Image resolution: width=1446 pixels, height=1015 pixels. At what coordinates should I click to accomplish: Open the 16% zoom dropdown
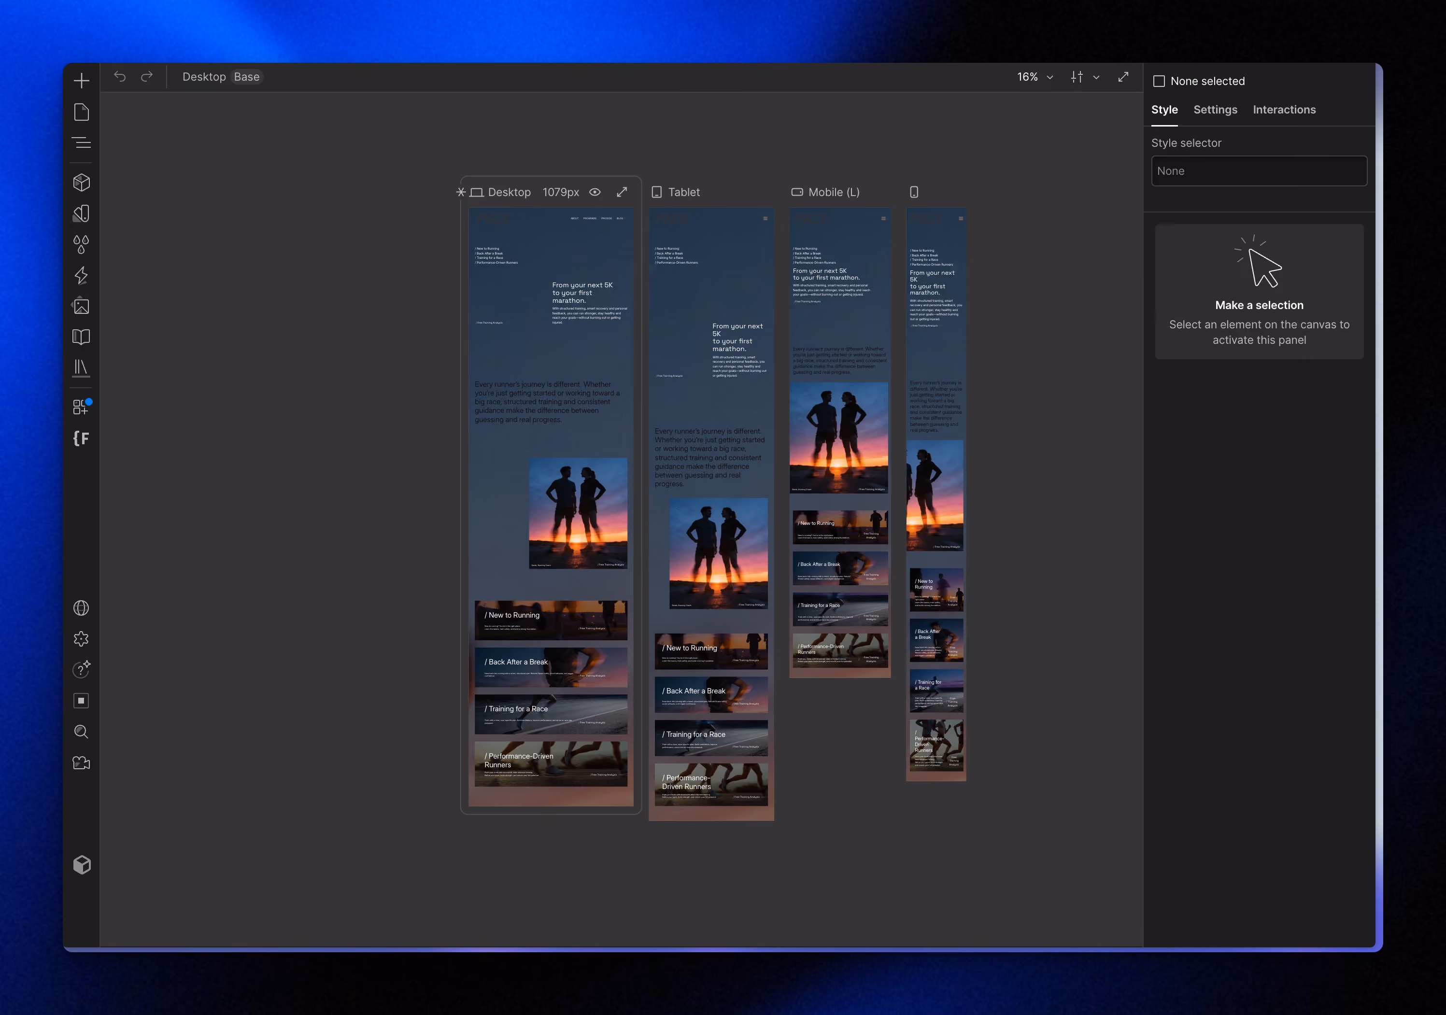(x=1035, y=77)
